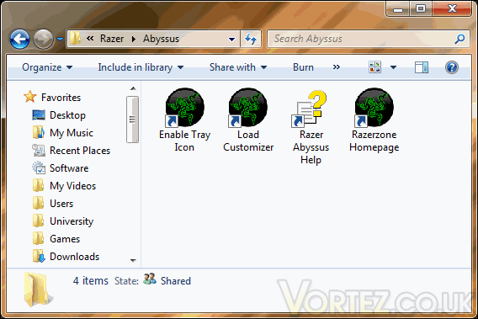Click the My Music folder icon
The height and width of the screenshot is (319, 478).
[39, 132]
